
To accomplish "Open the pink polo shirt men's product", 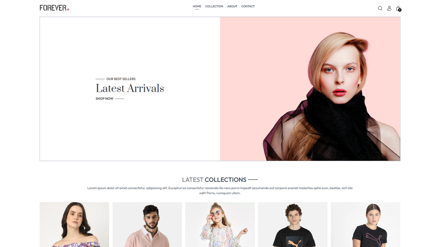I will (147, 225).
